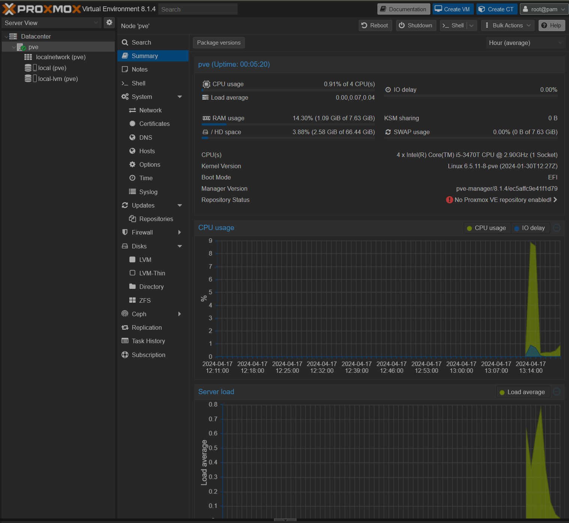Click the ZFS tiles icon

132,300
